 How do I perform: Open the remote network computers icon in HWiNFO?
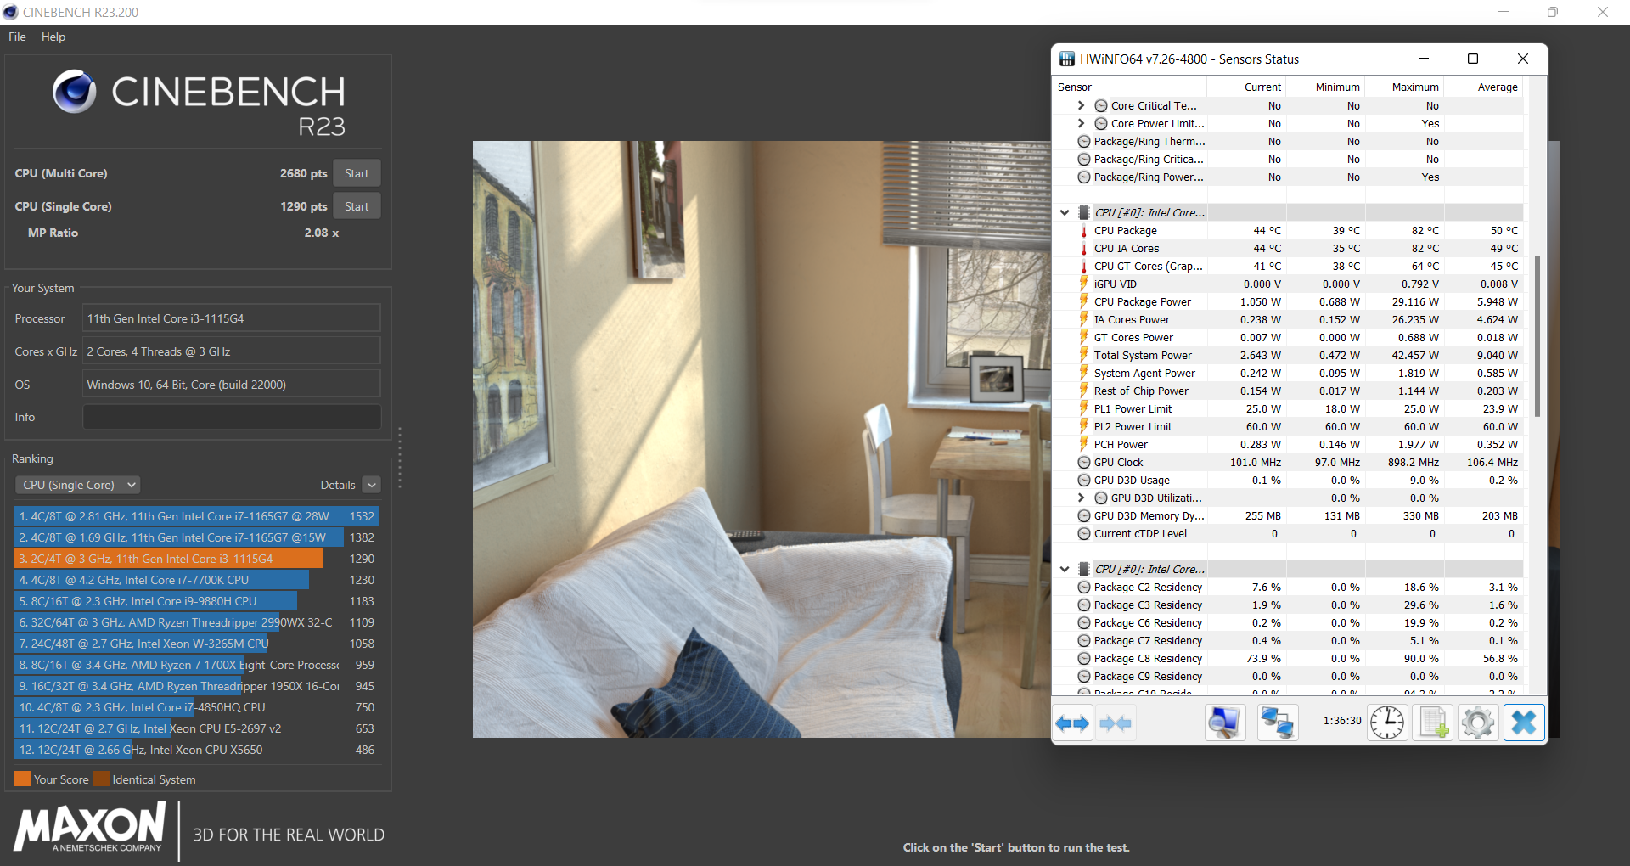1277,723
